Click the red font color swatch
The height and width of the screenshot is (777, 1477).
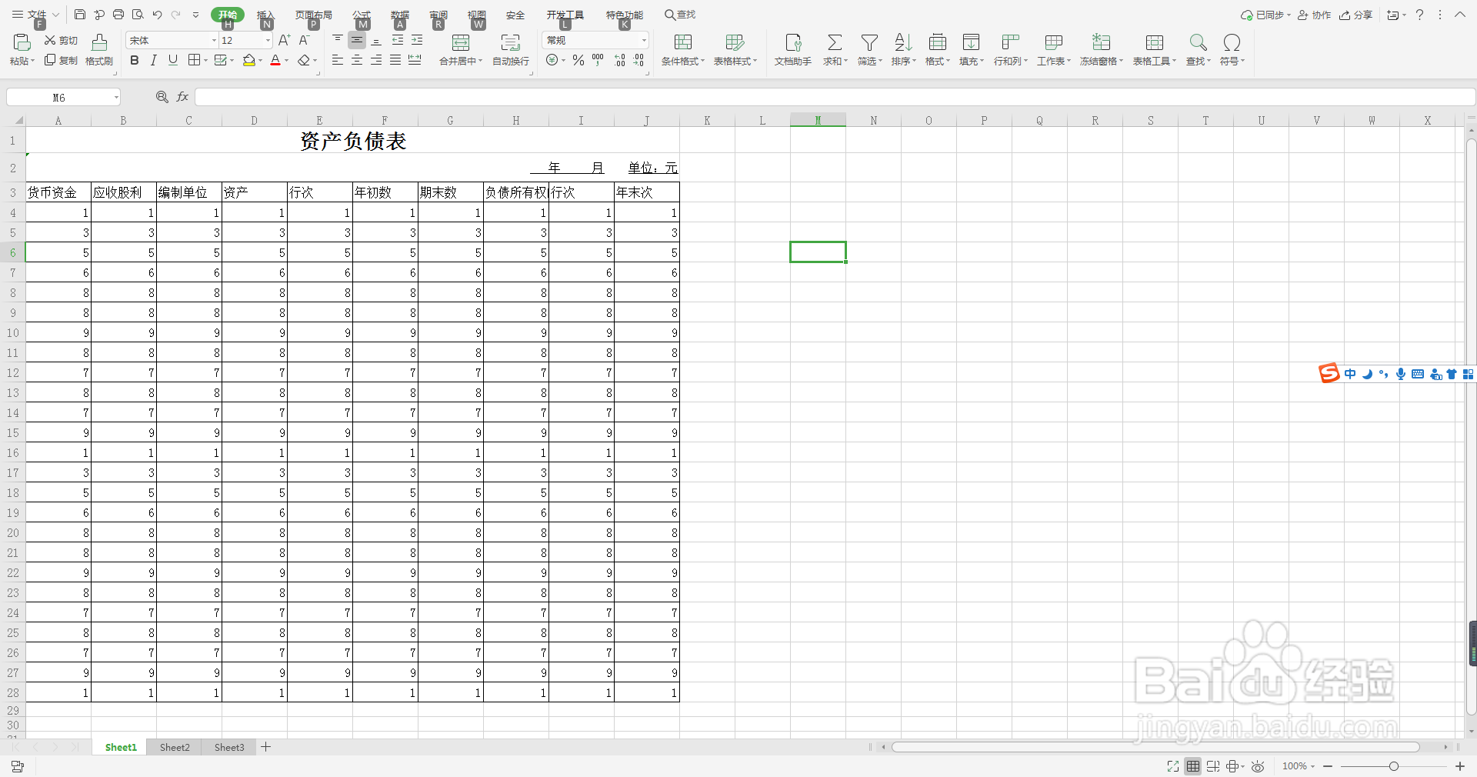275,60
